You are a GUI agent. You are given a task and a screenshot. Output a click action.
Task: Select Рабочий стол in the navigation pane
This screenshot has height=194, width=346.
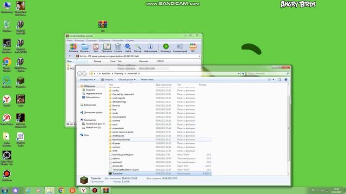coord(91,97)
